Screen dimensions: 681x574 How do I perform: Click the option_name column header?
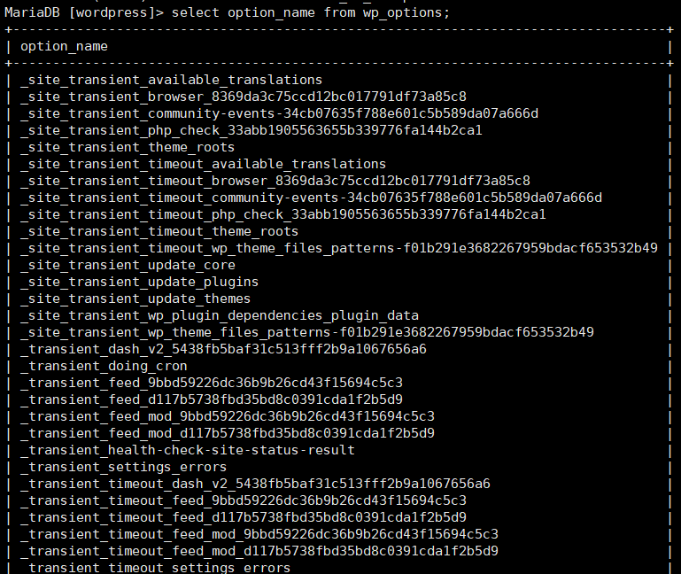point(64,46)
